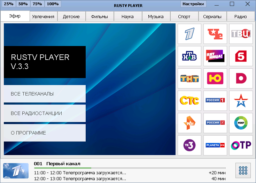Open the Rossiya 1 channel tile

click(215, 101)
